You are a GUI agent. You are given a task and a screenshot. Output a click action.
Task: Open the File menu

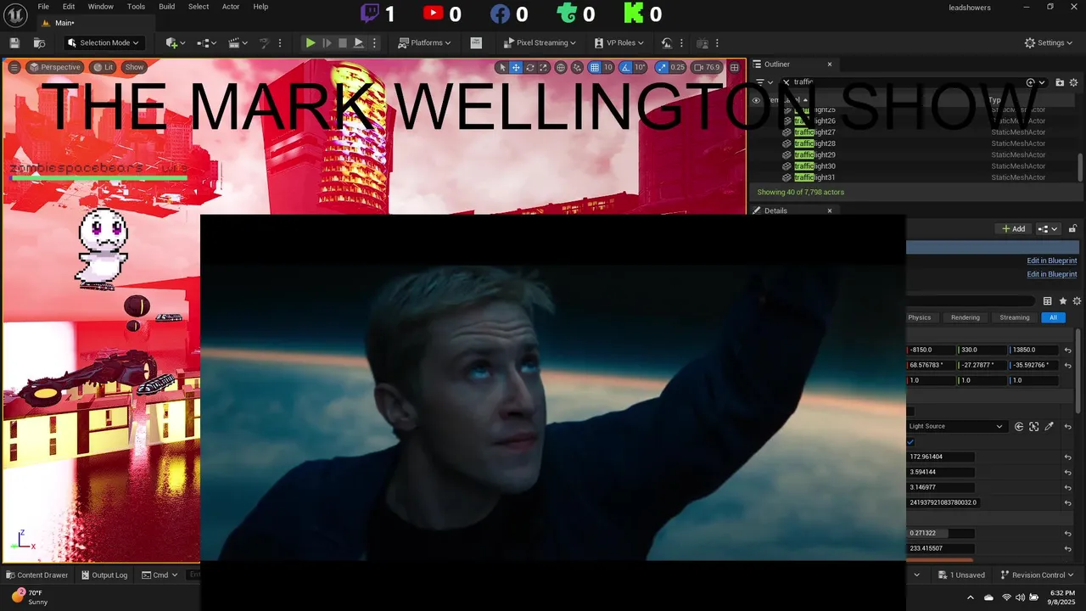point(43,7)
